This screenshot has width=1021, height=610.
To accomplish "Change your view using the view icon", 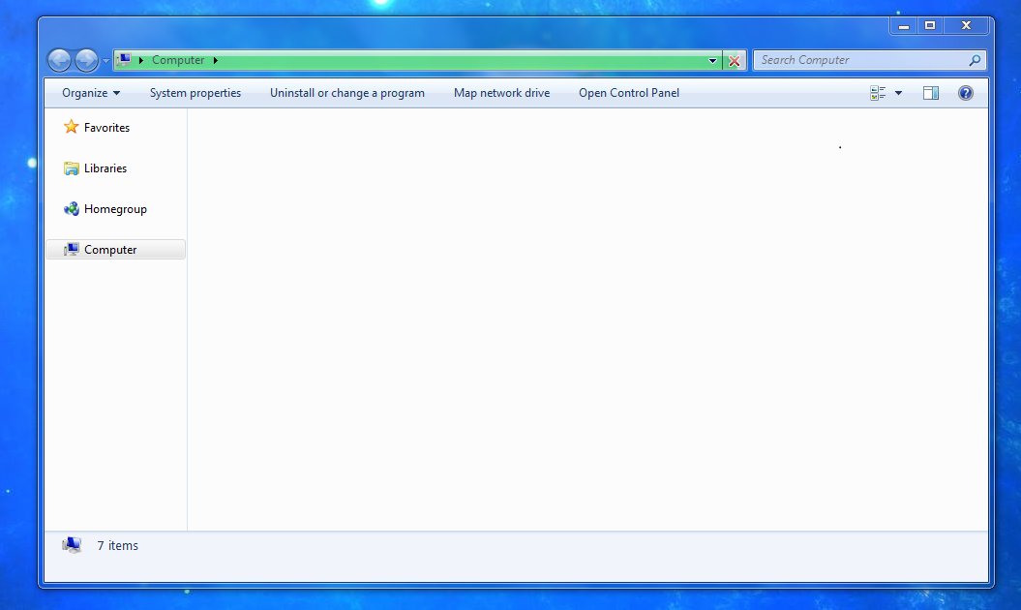I will (878, 93).
